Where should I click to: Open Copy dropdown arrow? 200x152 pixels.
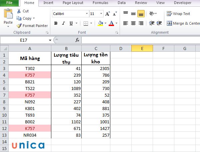(x=34, y=18)
